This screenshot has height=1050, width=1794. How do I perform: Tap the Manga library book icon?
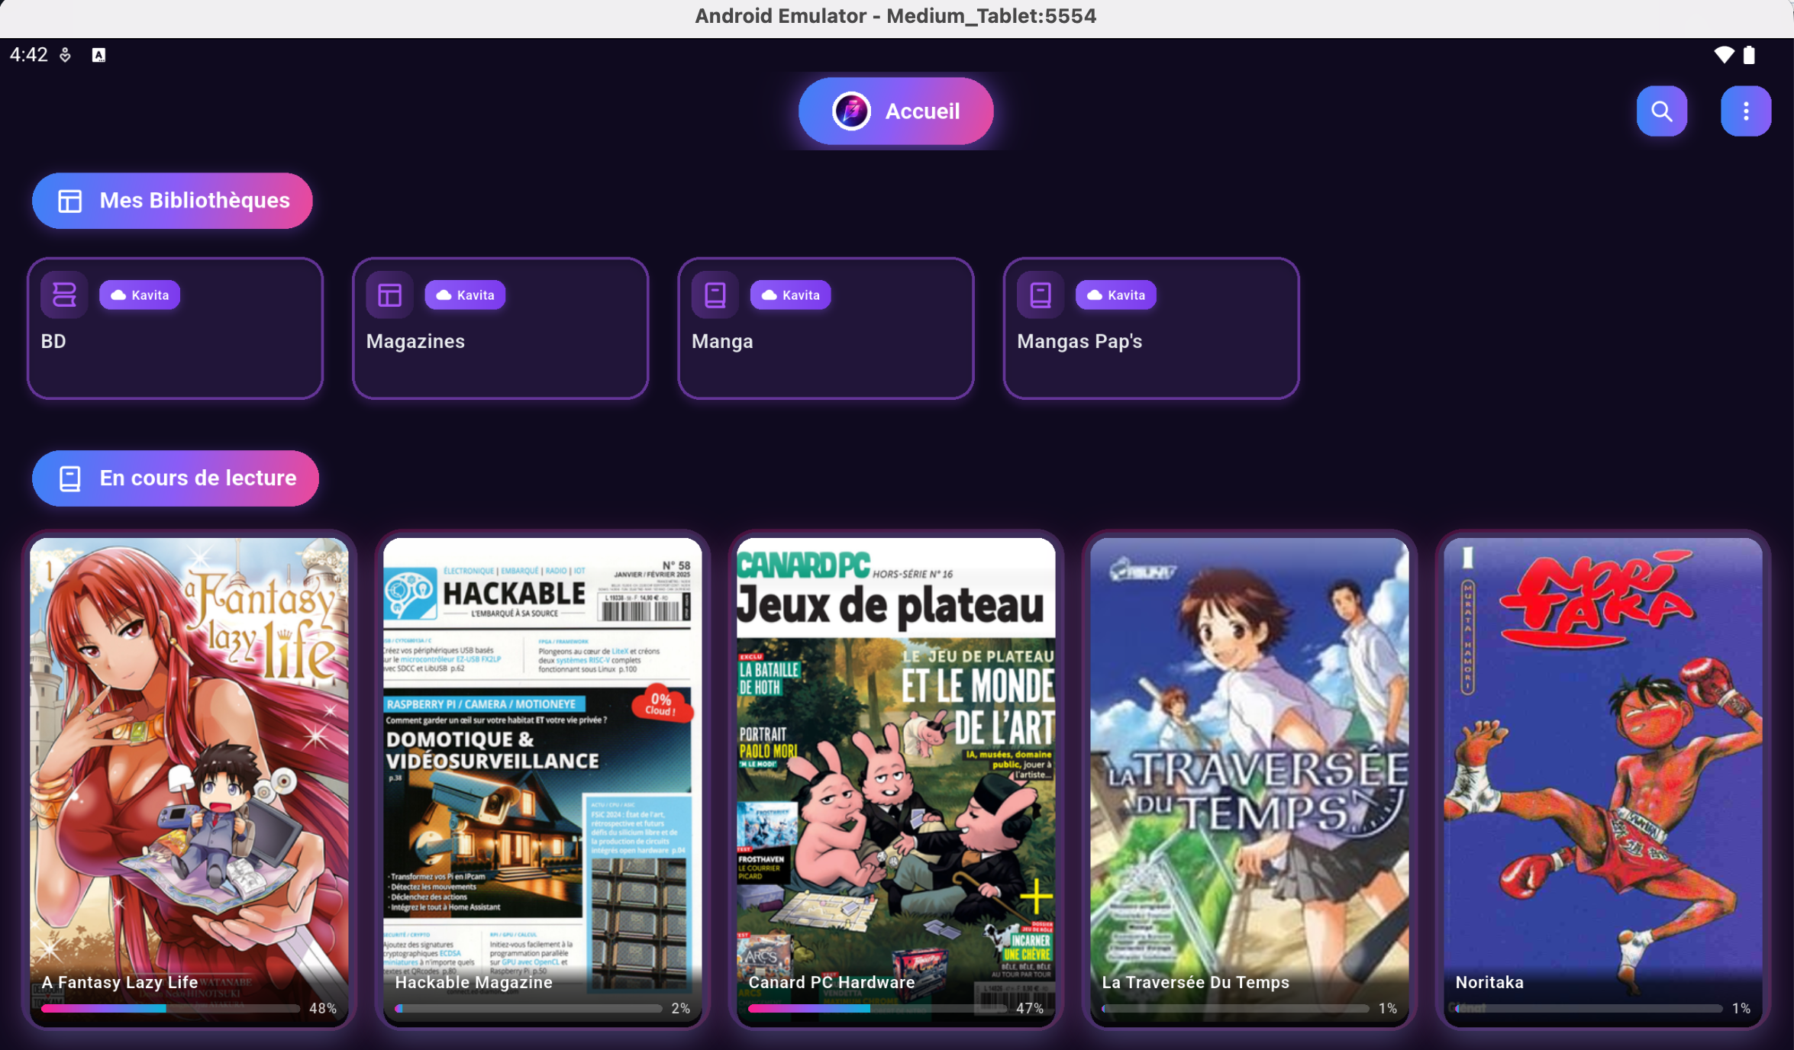click(x=715, y=295)
